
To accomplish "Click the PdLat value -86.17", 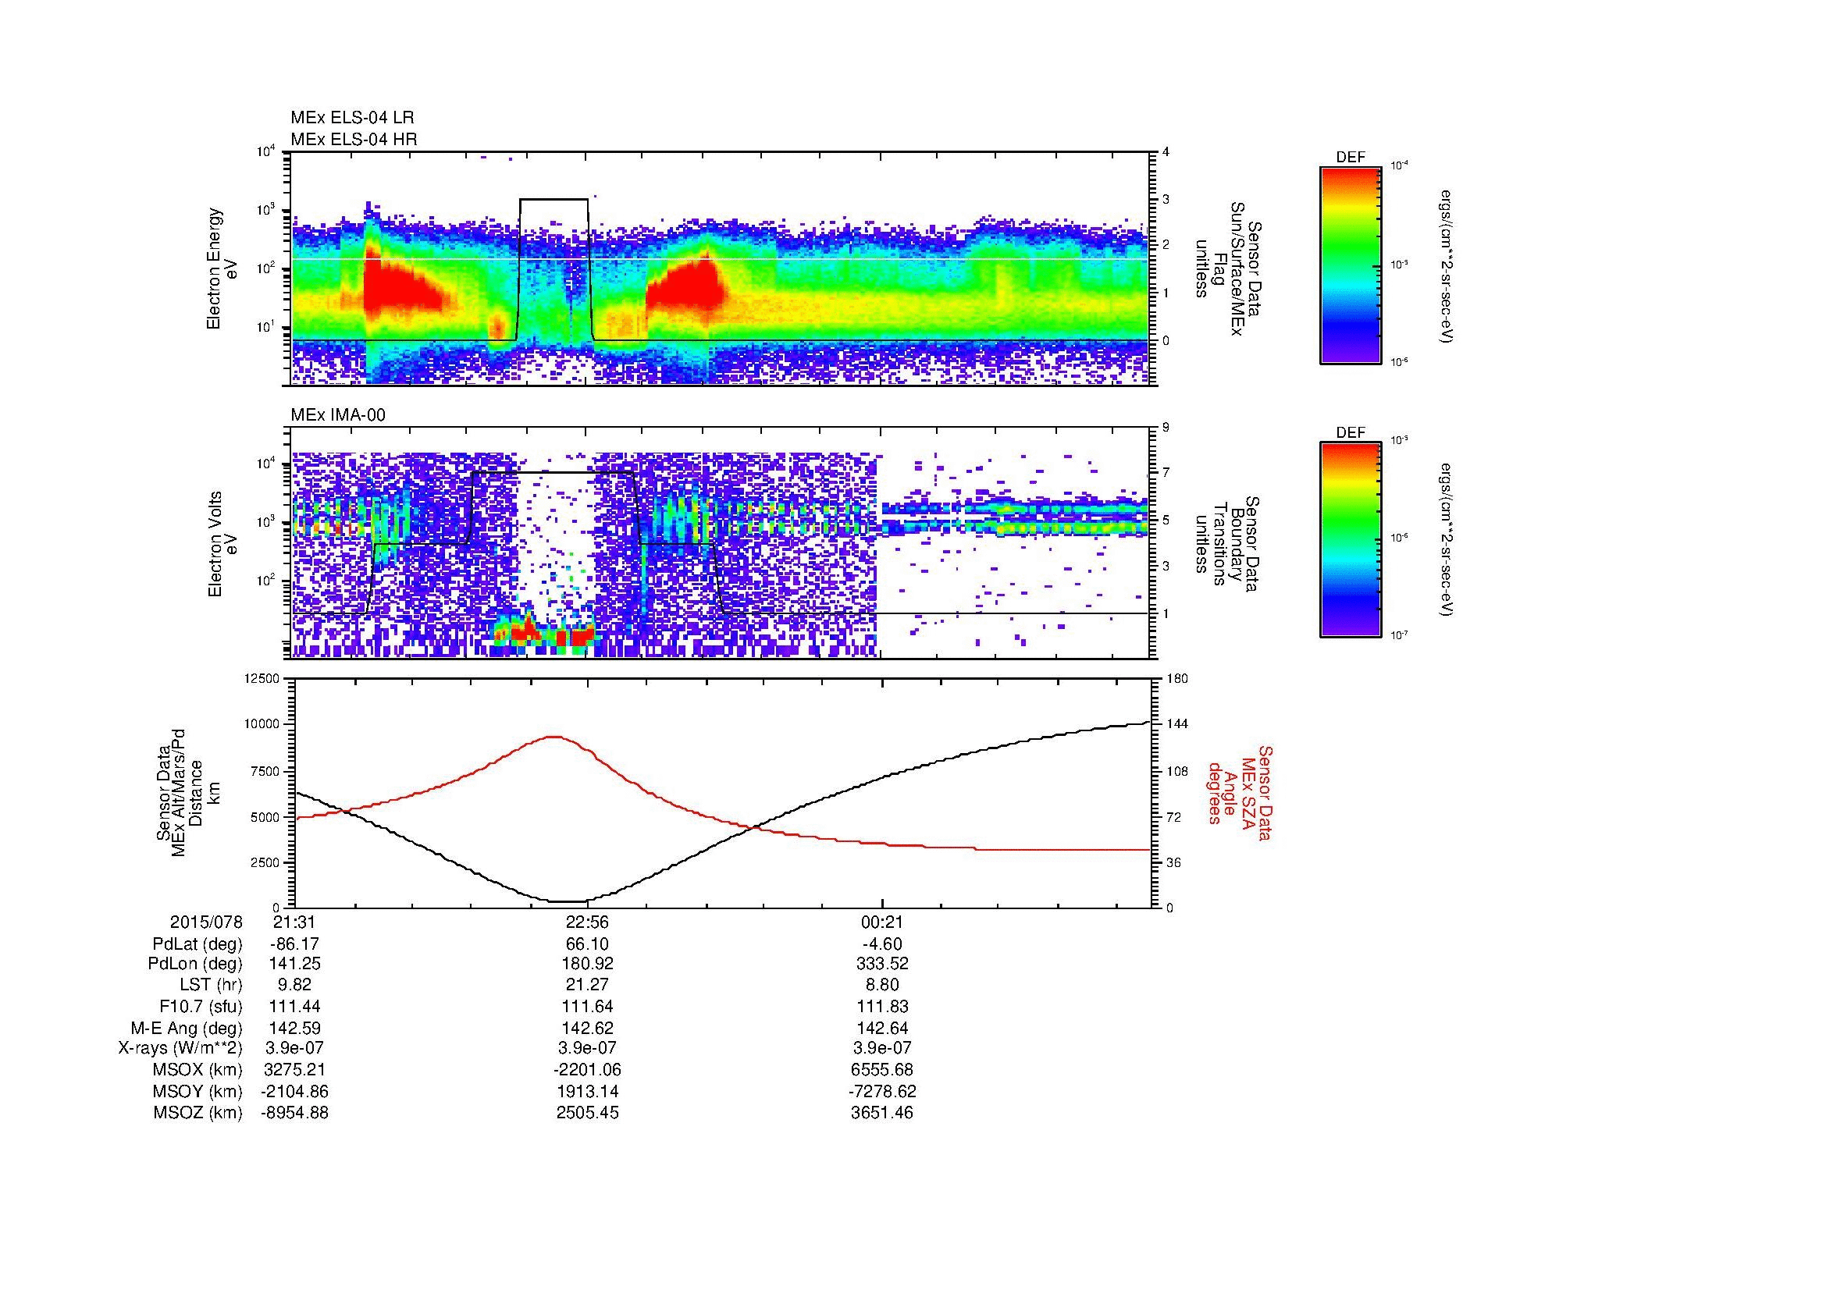I will [x=294, y=944].
